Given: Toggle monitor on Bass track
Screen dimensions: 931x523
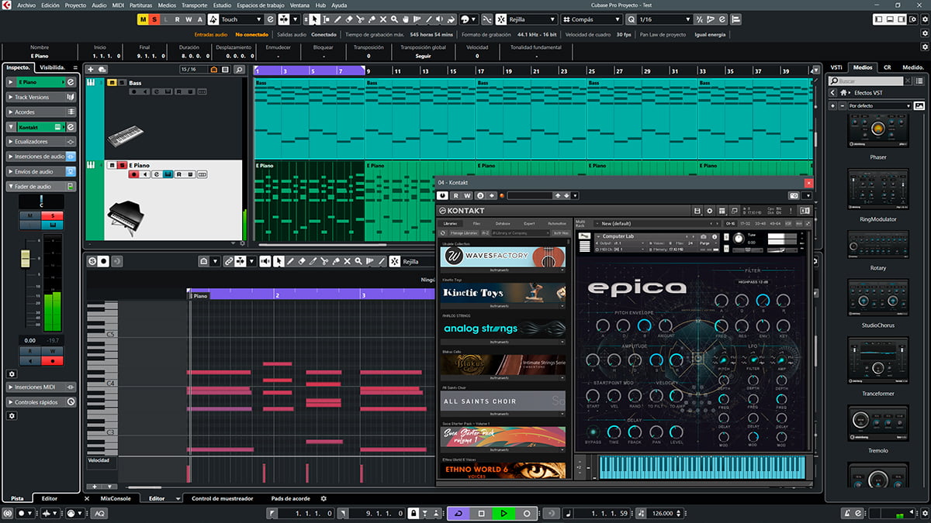Looking at the screenshot, I should coord(144,91).
